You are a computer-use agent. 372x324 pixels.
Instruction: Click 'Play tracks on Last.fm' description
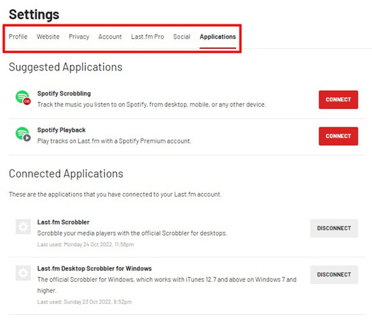[x=114, y=141]
